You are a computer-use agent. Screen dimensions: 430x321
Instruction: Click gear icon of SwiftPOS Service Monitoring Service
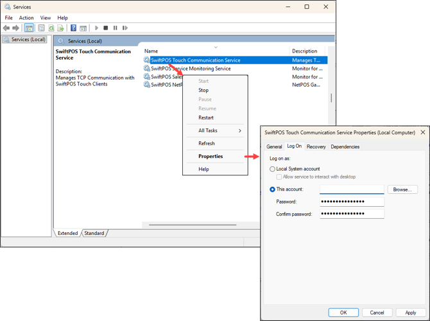coord(147,68)
